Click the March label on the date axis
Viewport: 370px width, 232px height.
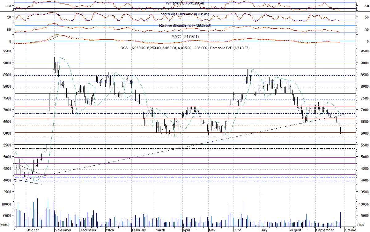pyautogui.click(x=160, y=230)
